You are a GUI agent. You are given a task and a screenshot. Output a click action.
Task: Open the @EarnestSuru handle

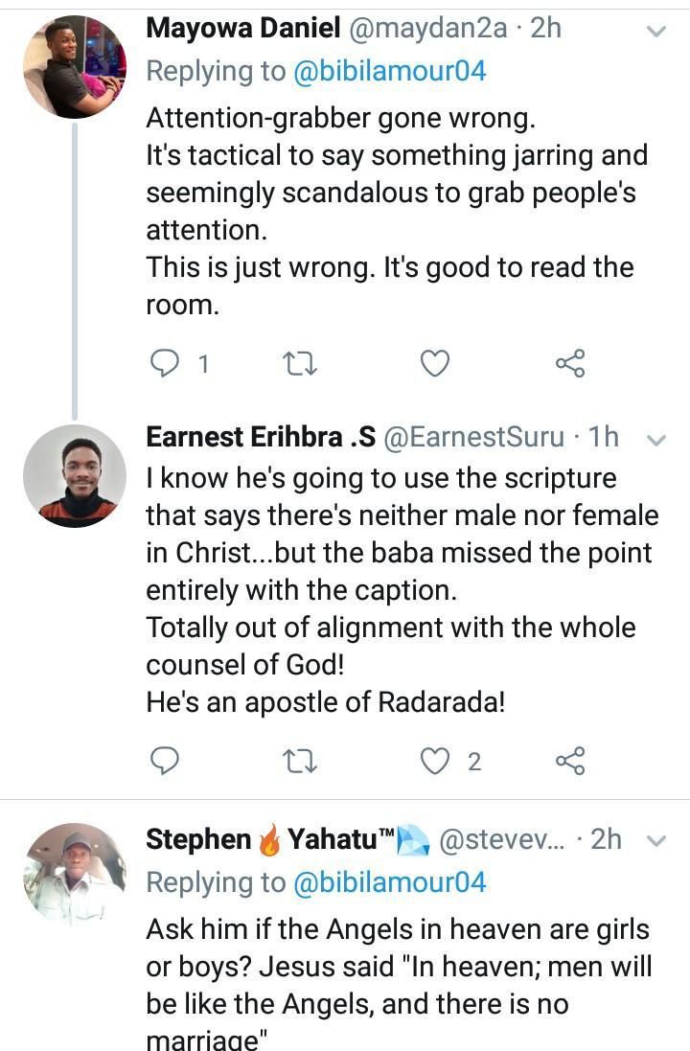coord(473,438)
